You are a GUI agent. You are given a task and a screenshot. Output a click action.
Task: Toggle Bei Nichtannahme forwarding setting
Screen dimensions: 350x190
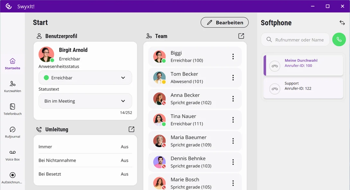point(85,160)
